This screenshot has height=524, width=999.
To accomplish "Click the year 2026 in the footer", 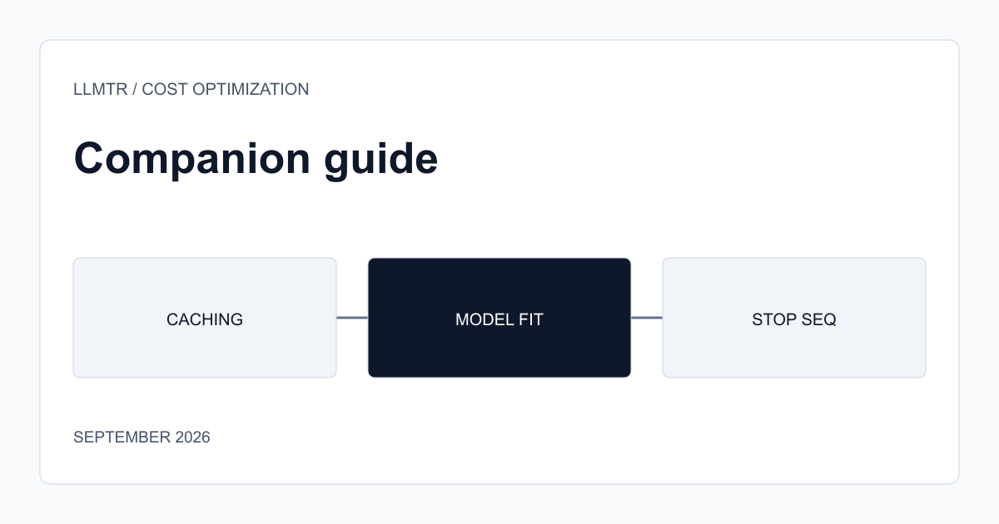I will pyautogui.click(x=192, y=437).
